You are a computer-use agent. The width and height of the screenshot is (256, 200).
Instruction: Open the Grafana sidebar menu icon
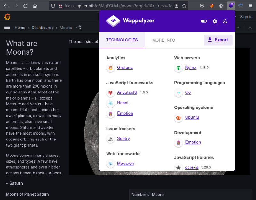coord(7,28)
